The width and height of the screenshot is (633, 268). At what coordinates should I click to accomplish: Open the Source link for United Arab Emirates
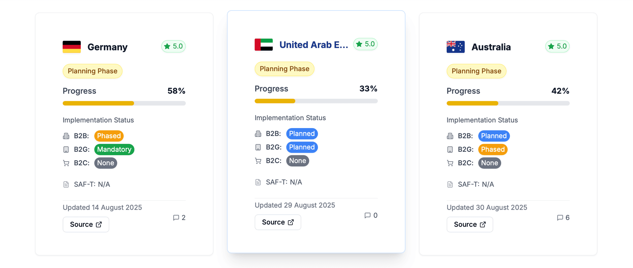(x=278, y=222)
